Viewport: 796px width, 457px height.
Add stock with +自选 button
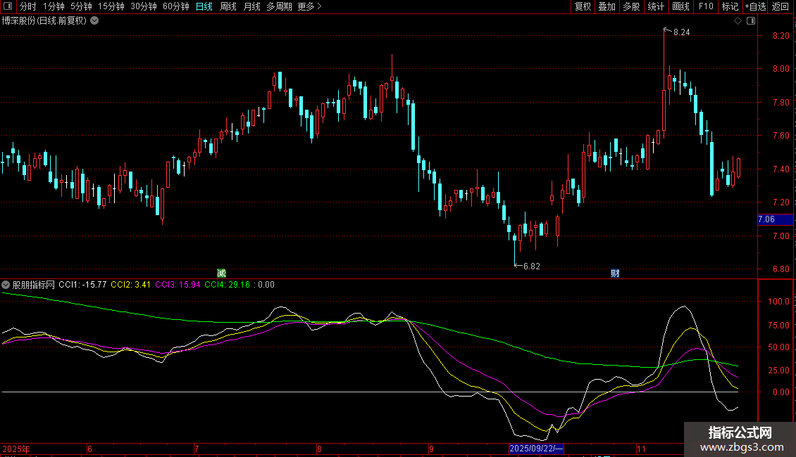pyautogui.click(x=754, y=6)
